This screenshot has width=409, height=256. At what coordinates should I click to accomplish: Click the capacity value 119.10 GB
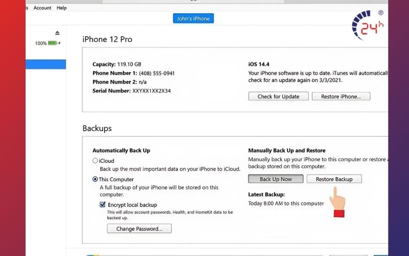click(x=129, y=65)
